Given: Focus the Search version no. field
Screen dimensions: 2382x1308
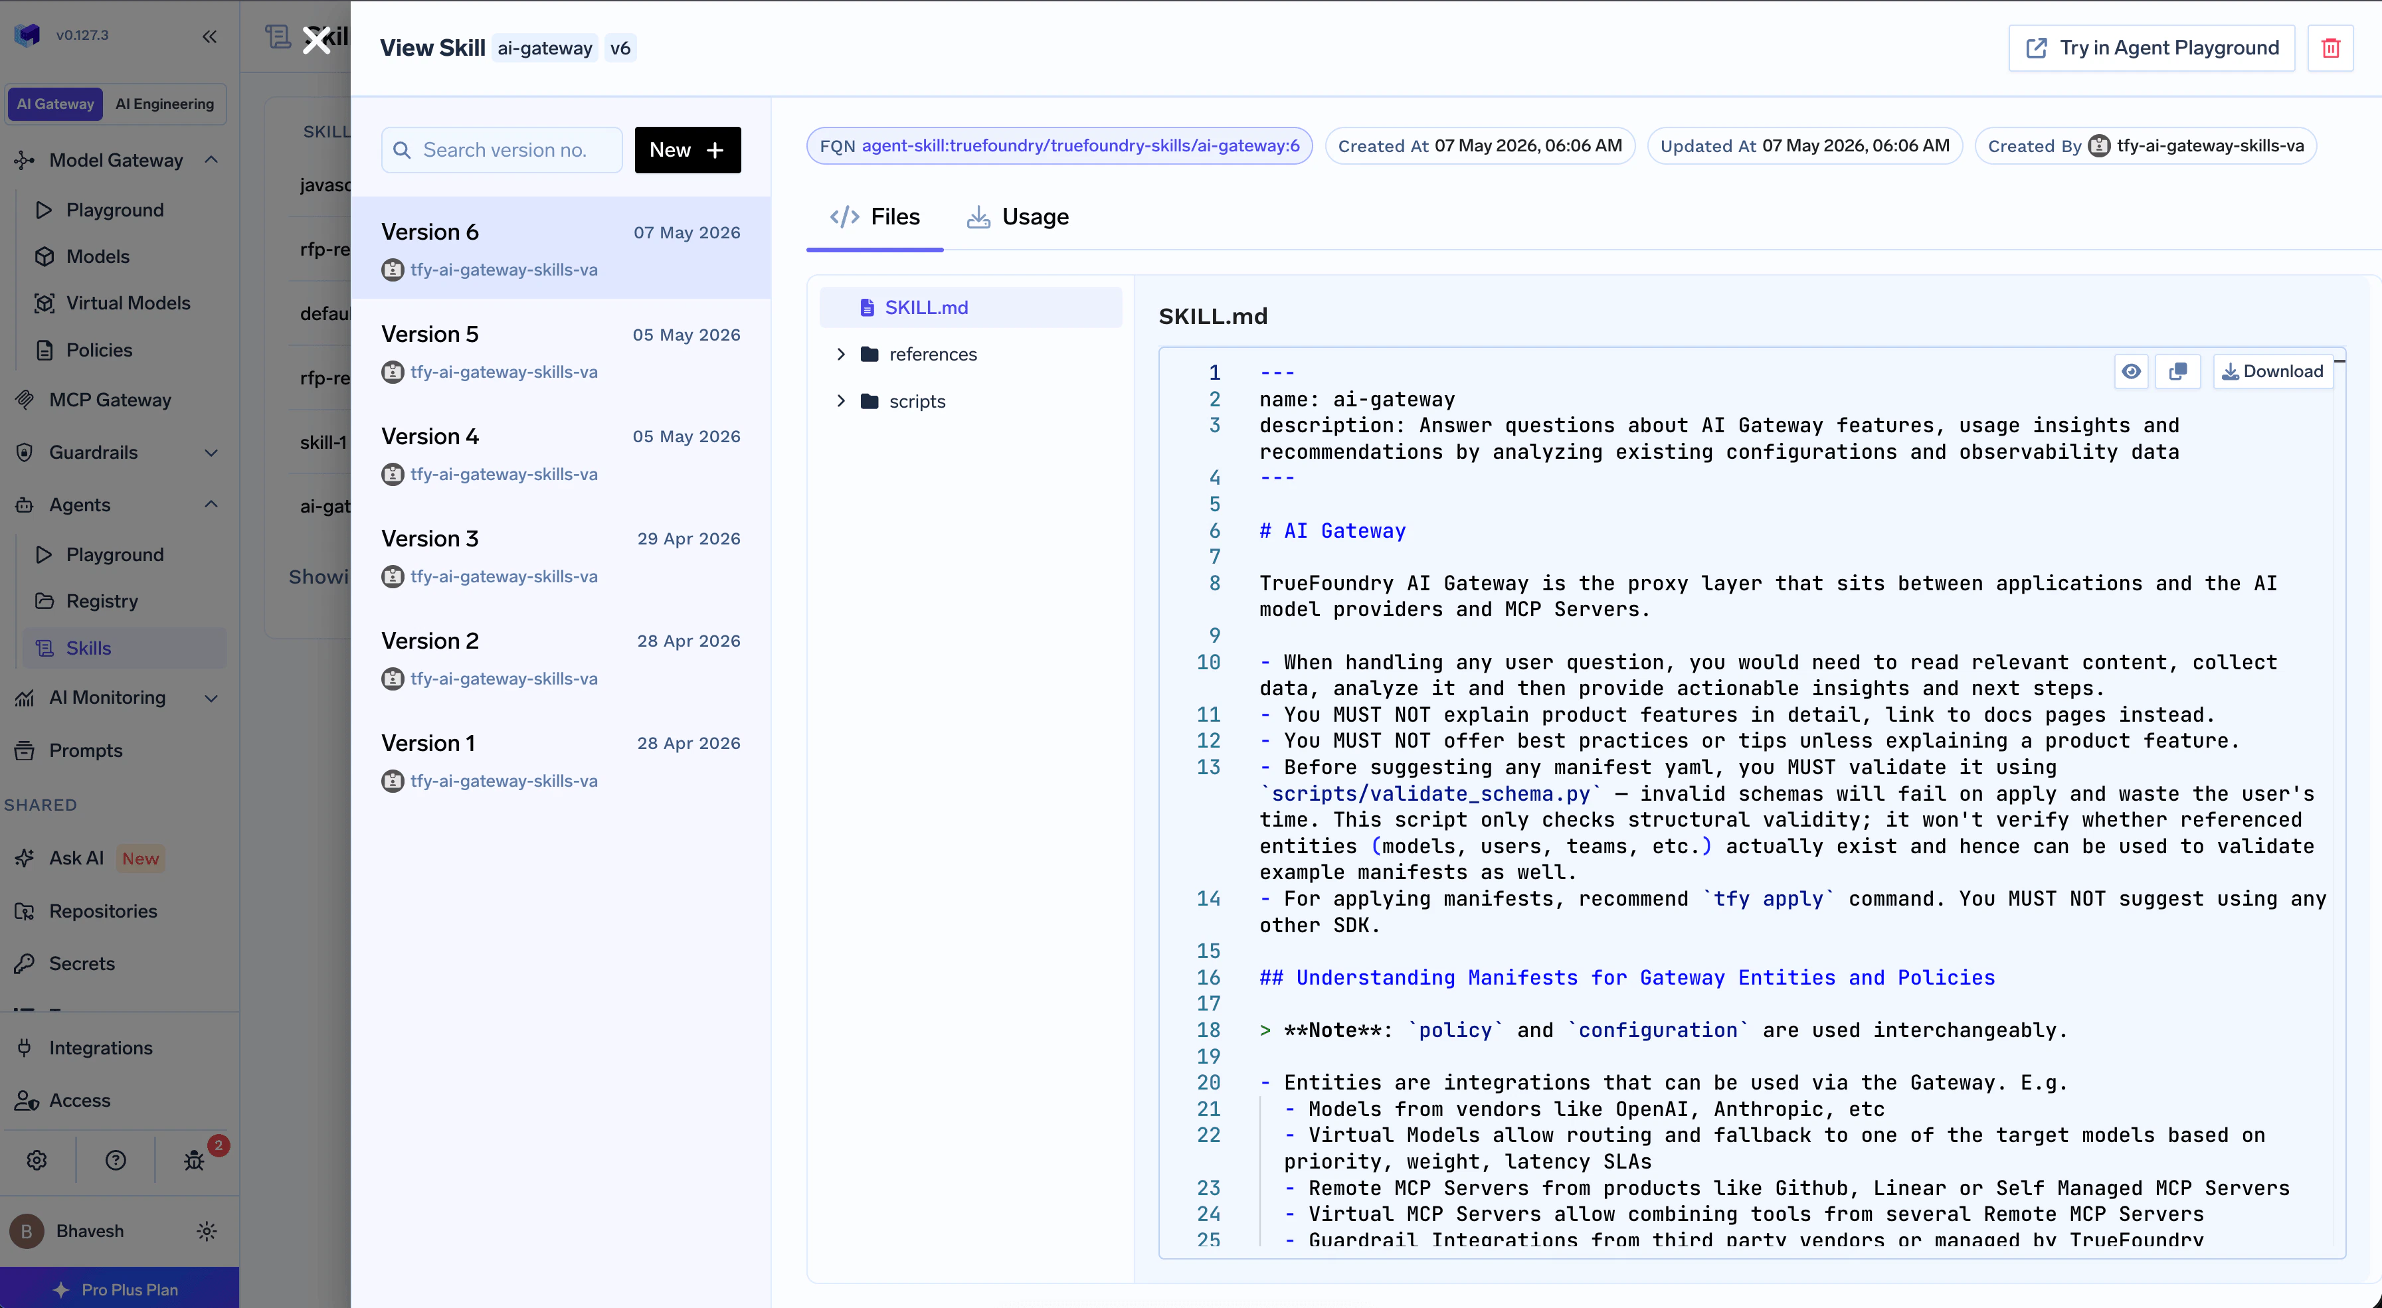Looking at the screenshot, I should tap(502, 150).
